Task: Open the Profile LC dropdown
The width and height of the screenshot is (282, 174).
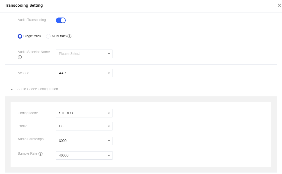Action: pyautogui.click(x=84, y=126)
